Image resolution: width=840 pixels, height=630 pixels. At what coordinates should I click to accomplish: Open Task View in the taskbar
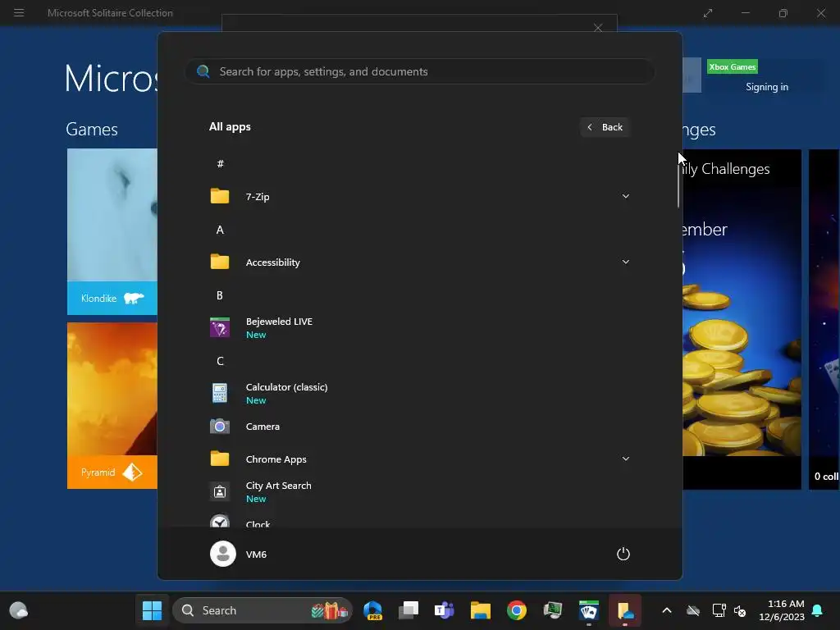pos(409,610)
